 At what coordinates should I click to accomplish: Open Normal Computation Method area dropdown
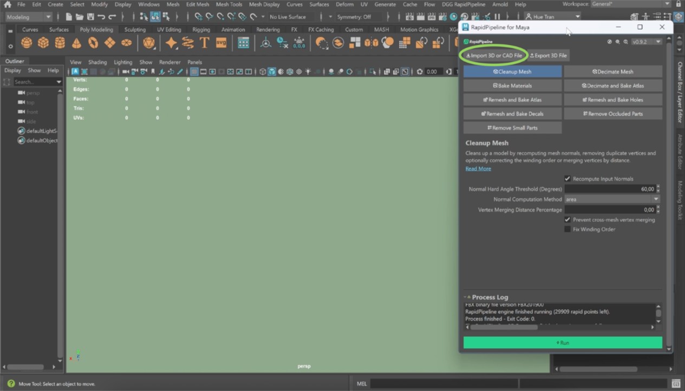(612, 199)
